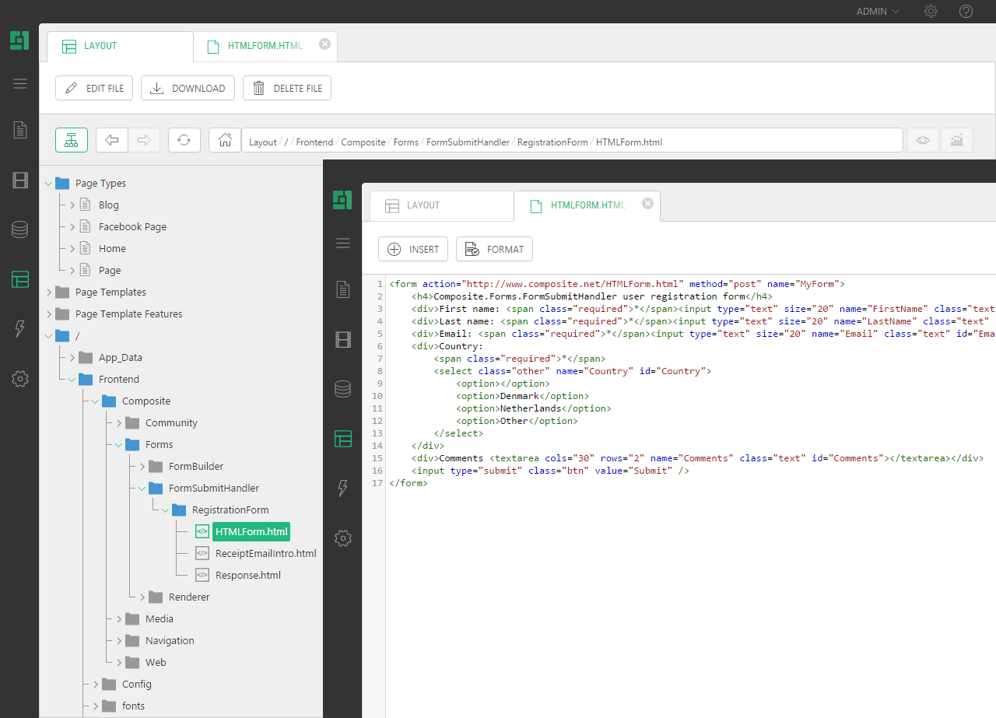Collapse the Forms folder
996x718 pixels.
point(119,445)
